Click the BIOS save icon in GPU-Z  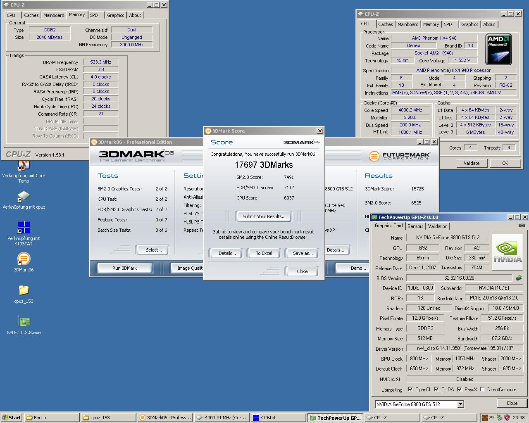coord(519,278)
